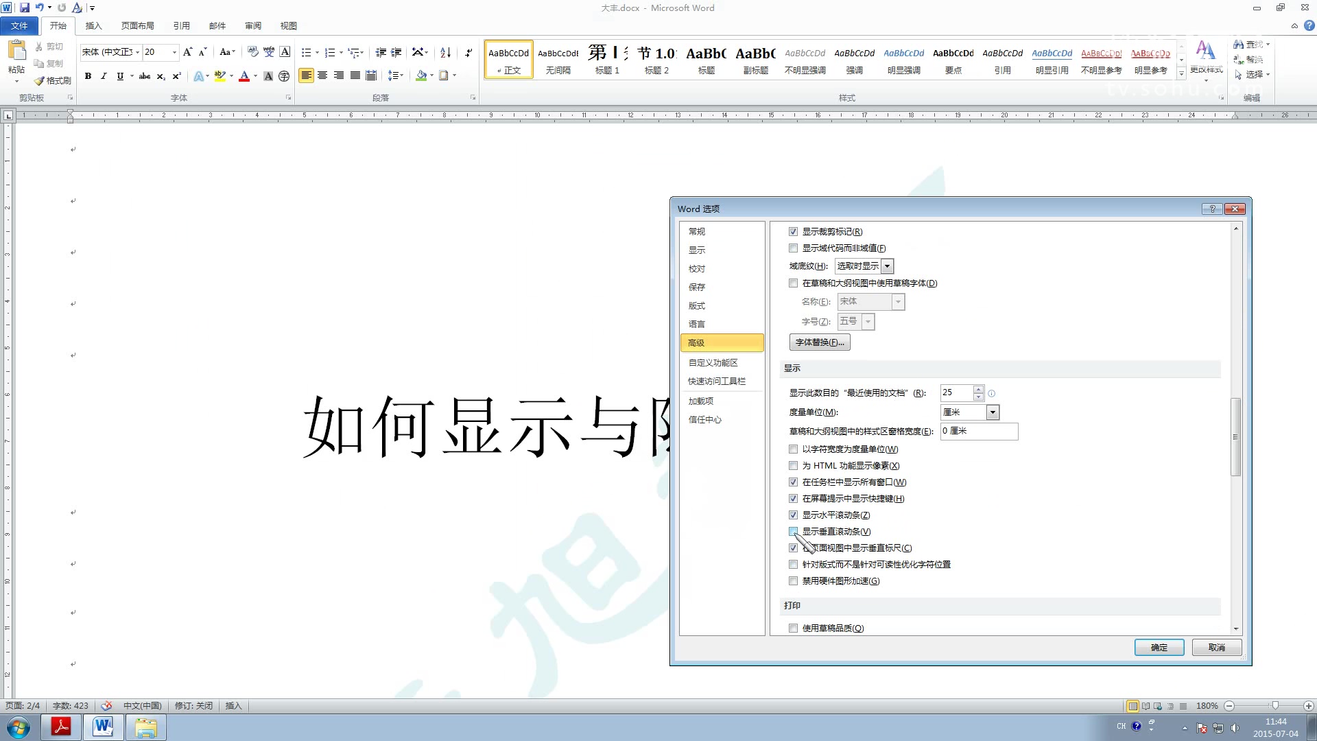Switch to the 插入 ribbon tab
This screenshot has height=741, width=1317.
93,25
